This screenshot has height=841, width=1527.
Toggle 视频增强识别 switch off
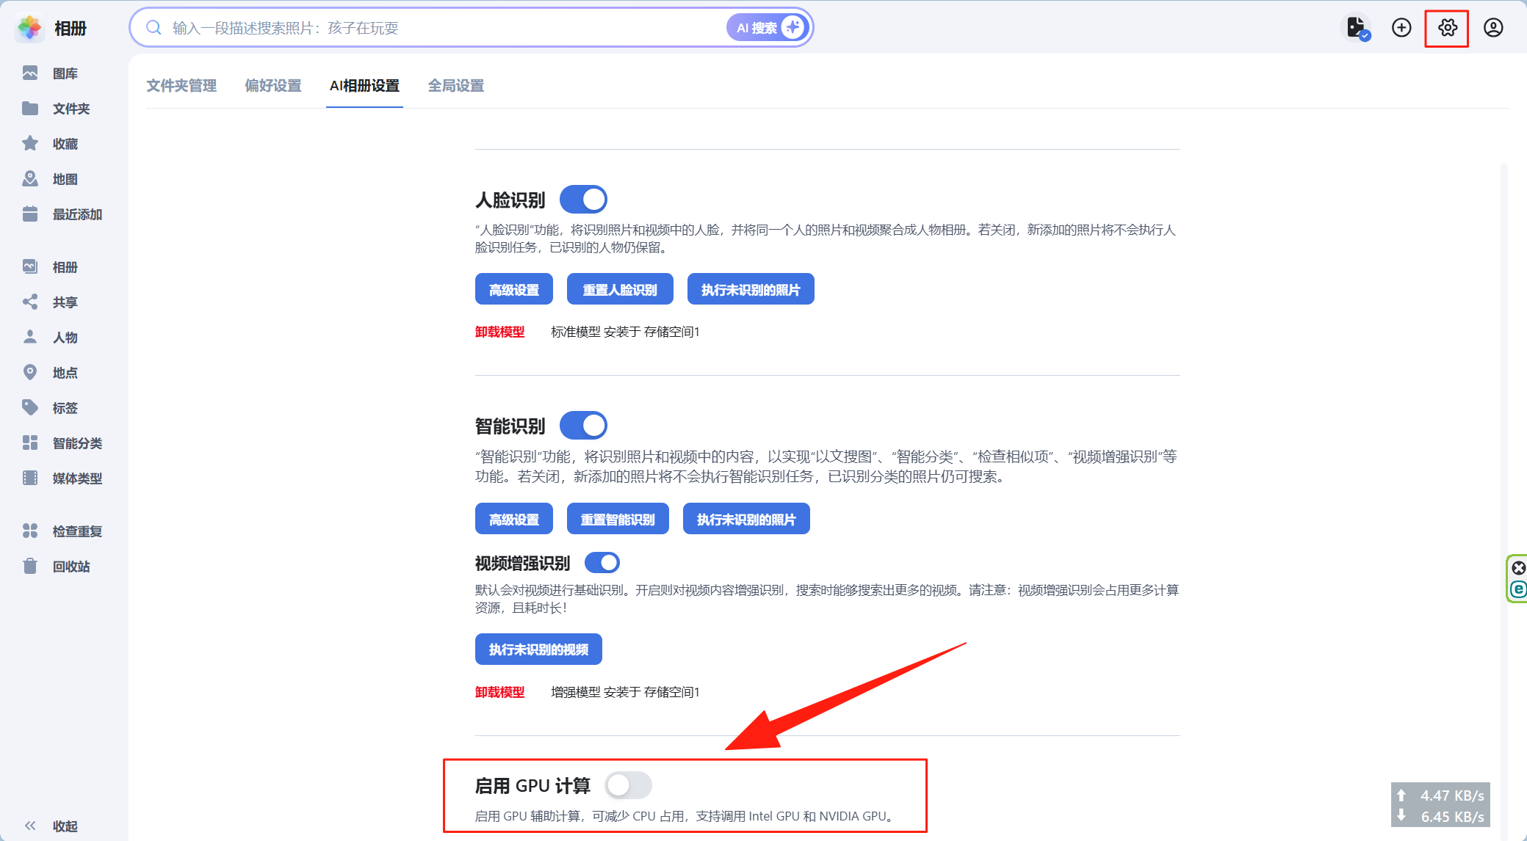(602, 563)
